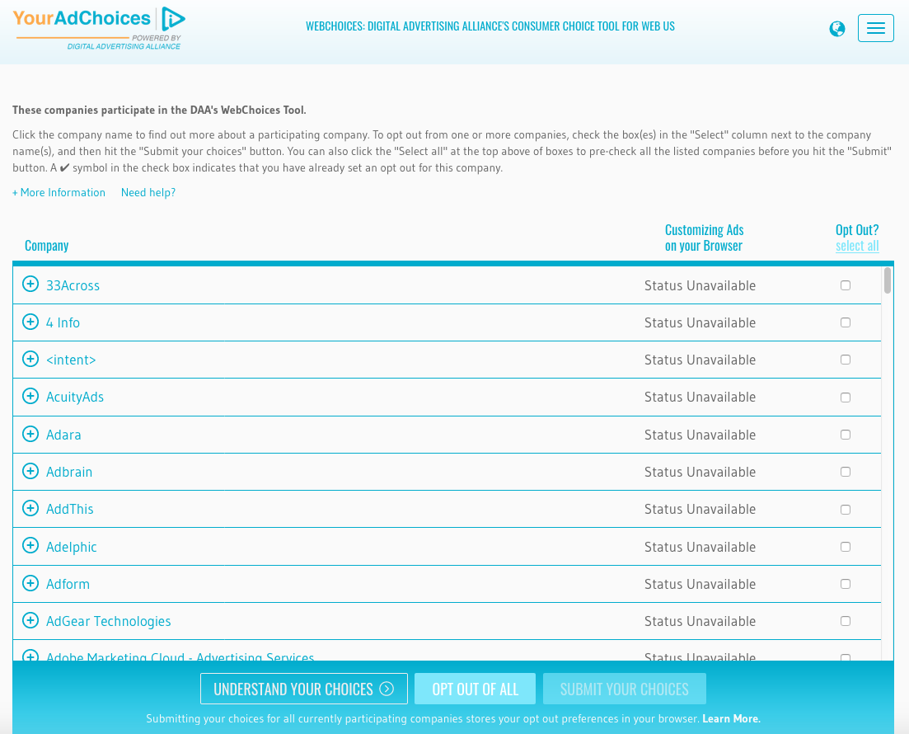Check the opt out box for <intent>
909x734 pixels.
click(846, 360)
